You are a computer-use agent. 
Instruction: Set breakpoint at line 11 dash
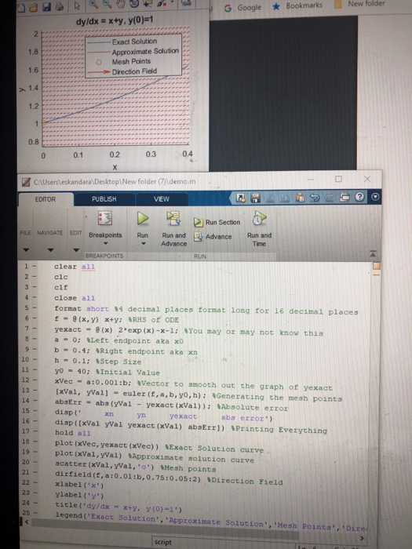tap(35, 369)
